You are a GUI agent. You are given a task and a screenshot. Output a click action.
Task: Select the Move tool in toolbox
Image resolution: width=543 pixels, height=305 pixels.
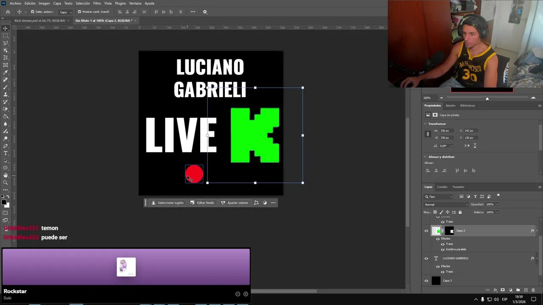[6, 28]
